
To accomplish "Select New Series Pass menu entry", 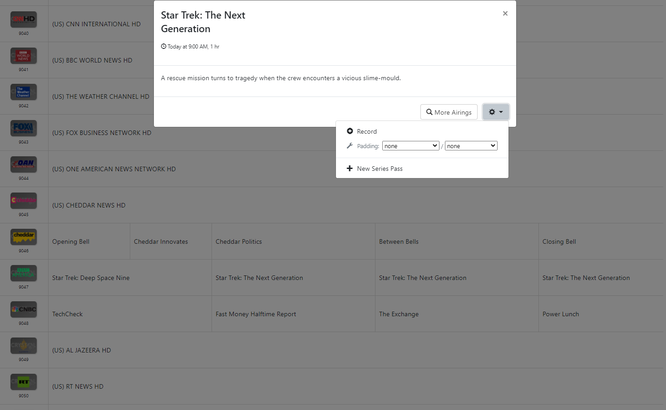I will (380, 169).
